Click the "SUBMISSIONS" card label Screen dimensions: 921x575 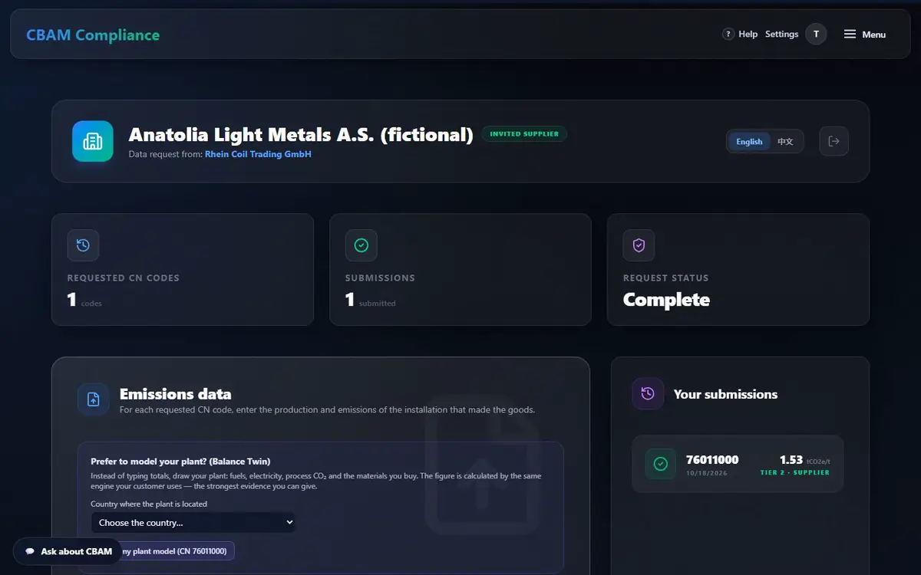pos(380,278)
